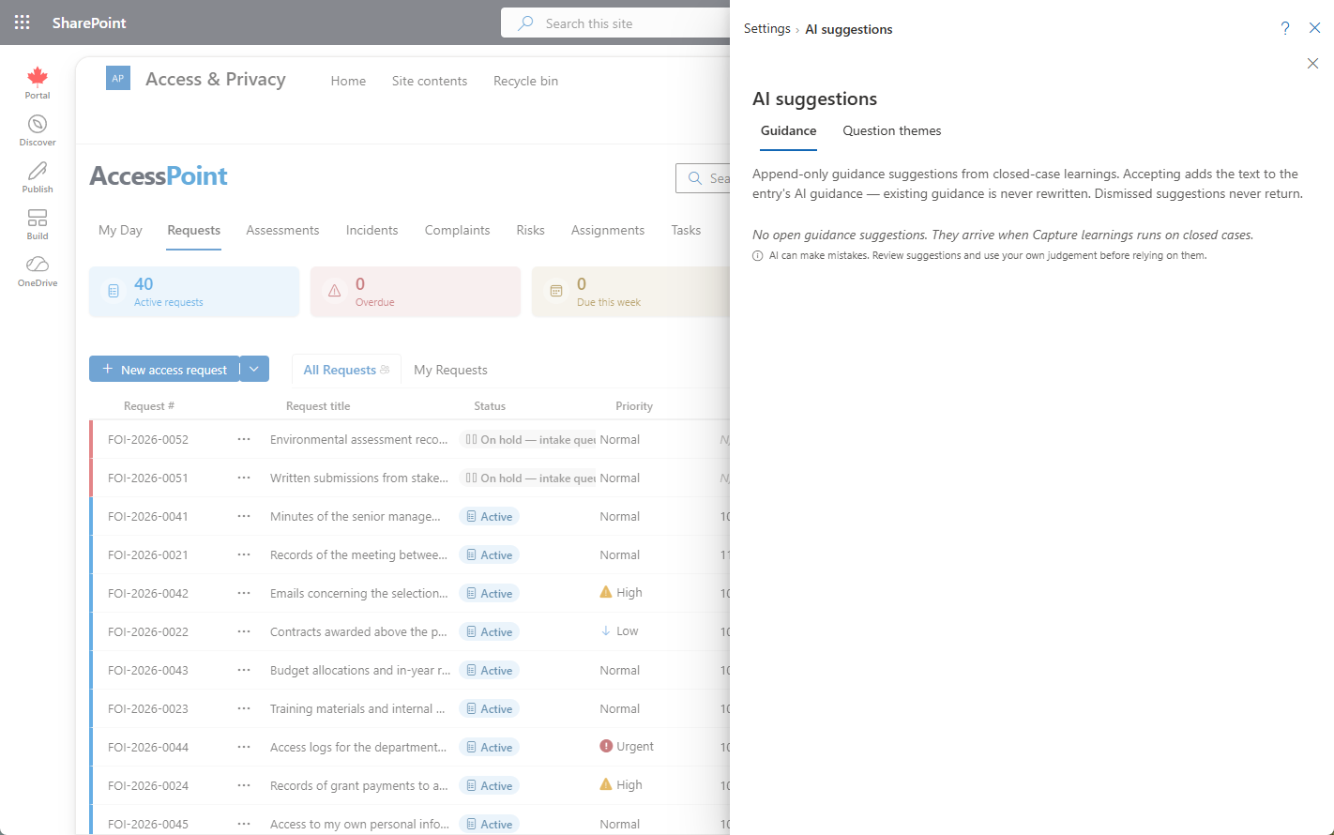Open row actions for FOI-2026-0023
This screenshot has width=1334, height=835.
244,708
